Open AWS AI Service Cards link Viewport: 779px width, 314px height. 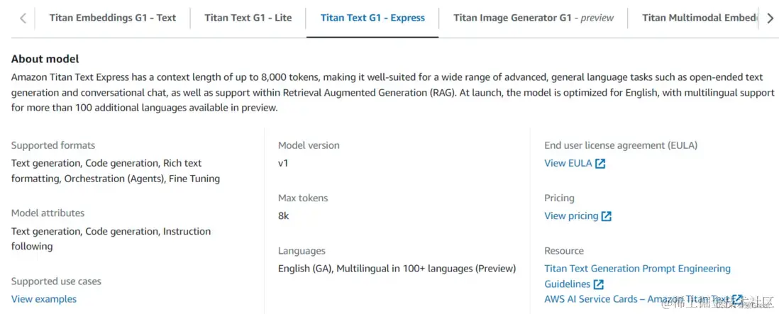point(636,299)
